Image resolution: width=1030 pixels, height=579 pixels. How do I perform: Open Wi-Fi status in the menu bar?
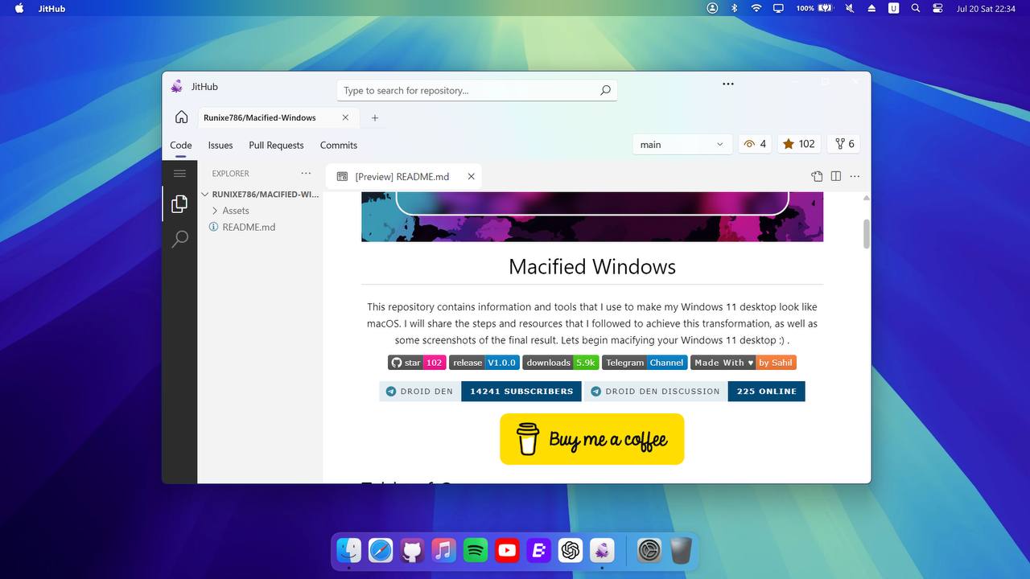(x=756, y=8)
